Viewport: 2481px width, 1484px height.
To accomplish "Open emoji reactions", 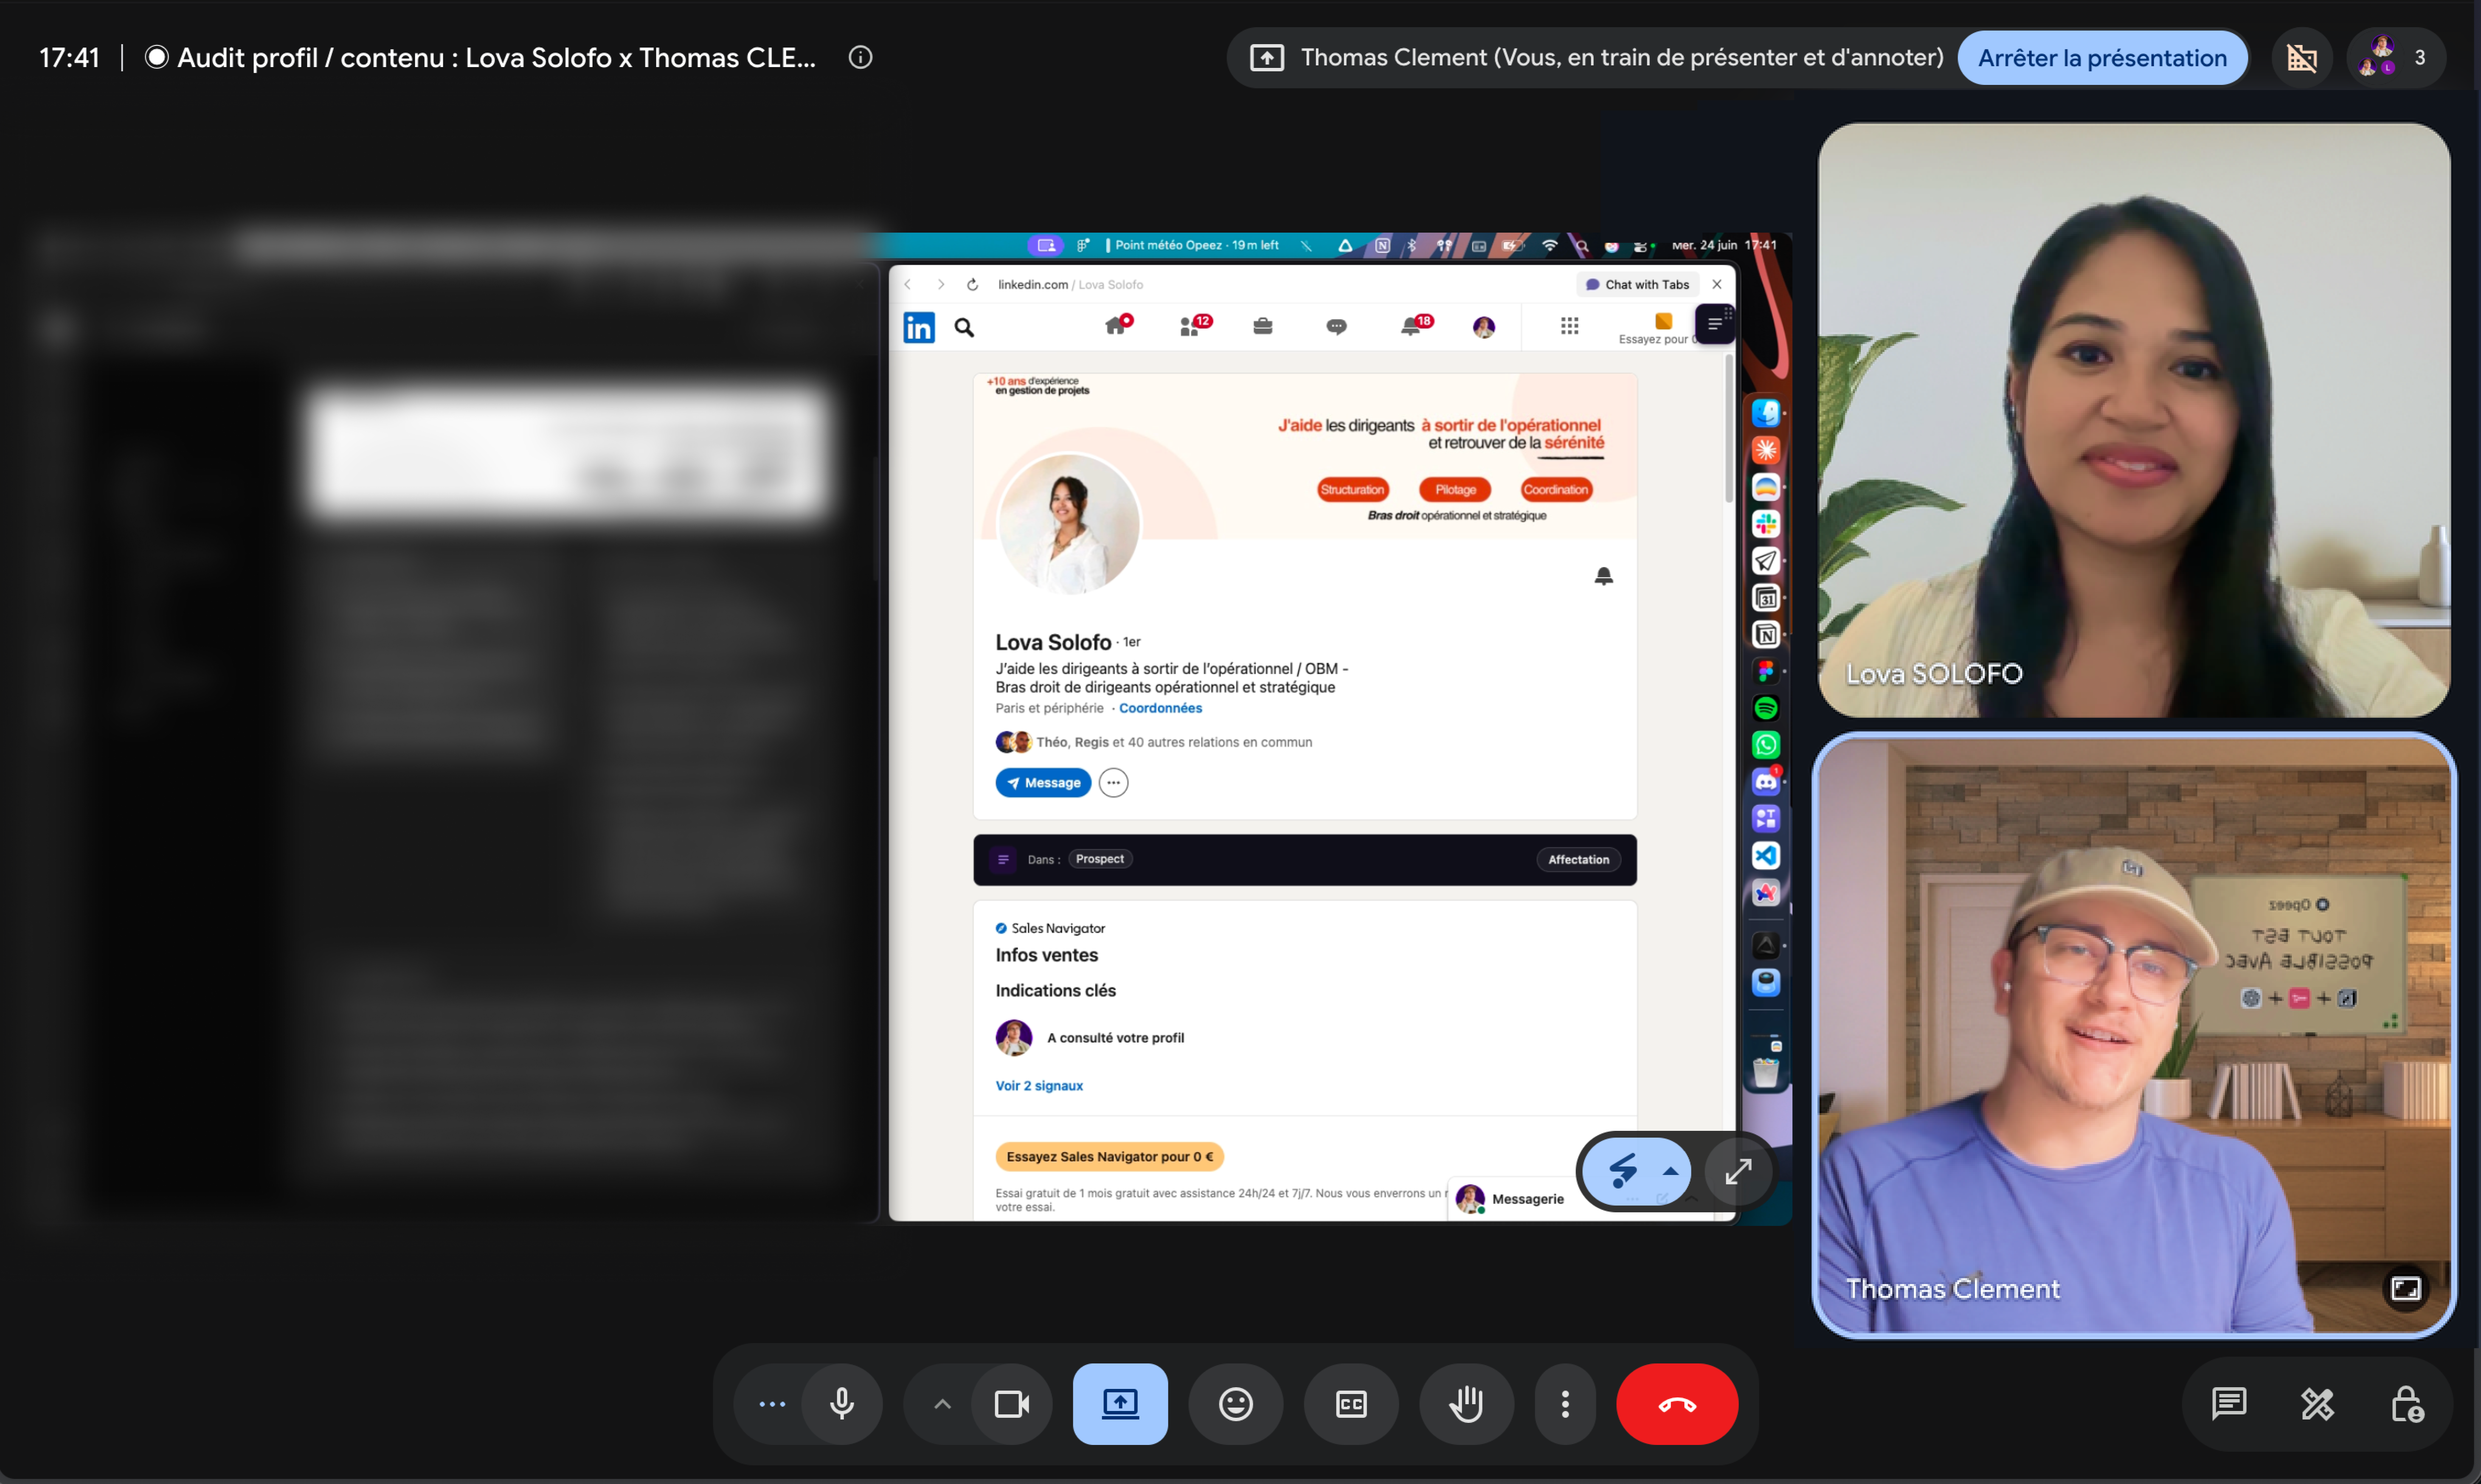I will click(1236, 1404).
